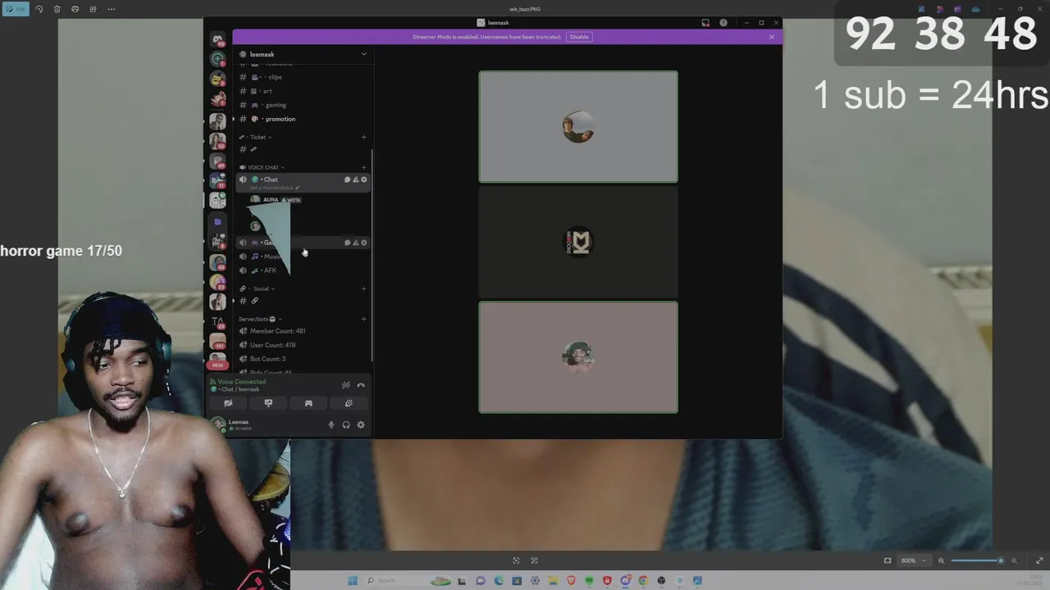Print the image from photo viewer toolbar

coord(75,9)
